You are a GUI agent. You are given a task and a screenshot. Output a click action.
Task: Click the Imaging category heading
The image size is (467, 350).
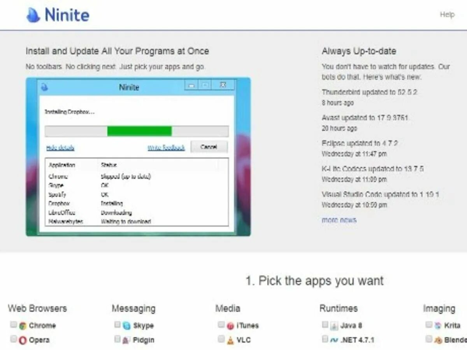pos(439,309)
